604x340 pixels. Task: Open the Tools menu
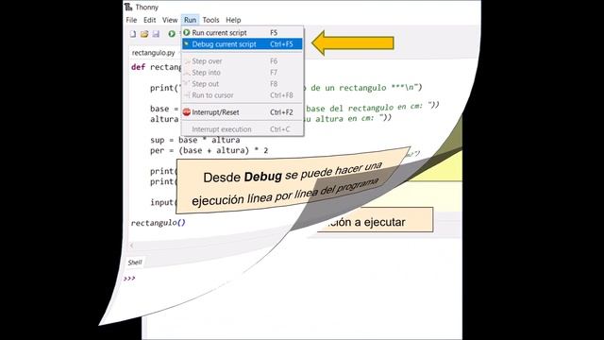[210, 20]
